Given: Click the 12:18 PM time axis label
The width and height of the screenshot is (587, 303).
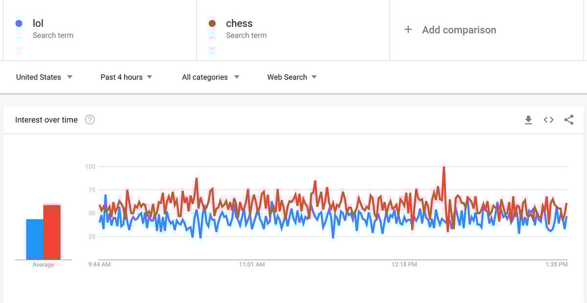Looking at the screenshot, I should [405, 264].
